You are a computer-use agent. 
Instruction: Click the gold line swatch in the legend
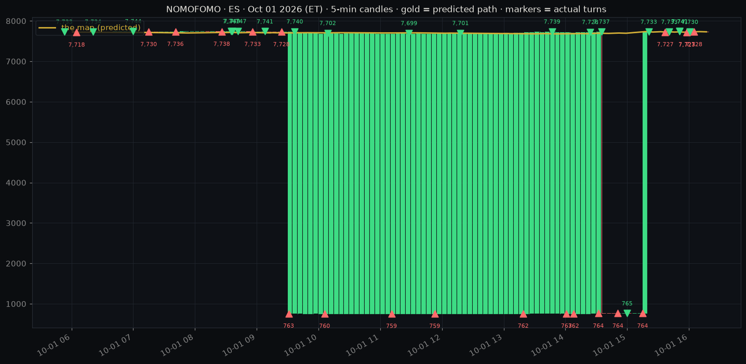[47, 28]
